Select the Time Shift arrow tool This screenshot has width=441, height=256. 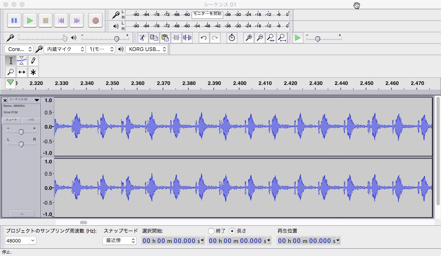pos(22,72)
